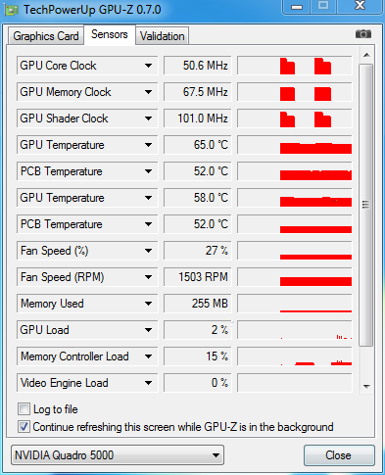The image size is (385, 475).
Task: Enable the Log to file checkbox
Action: tap(24, 409)
